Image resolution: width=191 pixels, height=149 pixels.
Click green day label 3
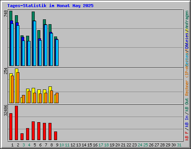(x=24, y=145)
